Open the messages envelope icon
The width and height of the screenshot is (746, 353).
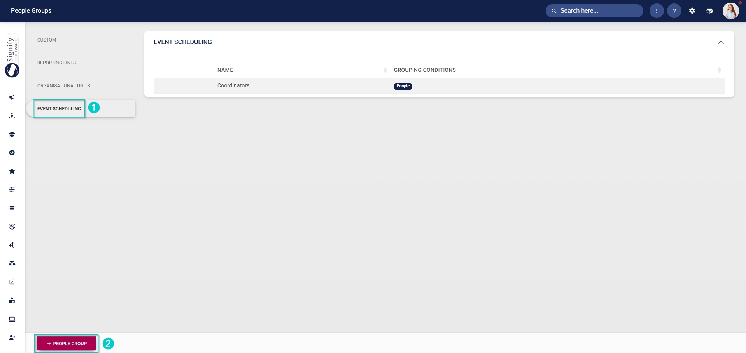click(x=709, y=11)
